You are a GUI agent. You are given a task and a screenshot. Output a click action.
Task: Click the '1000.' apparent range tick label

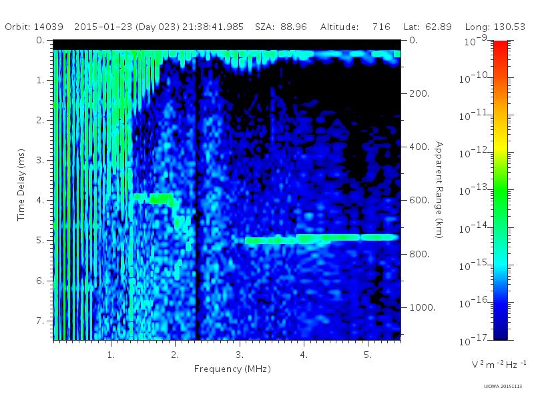click(423, 307)
